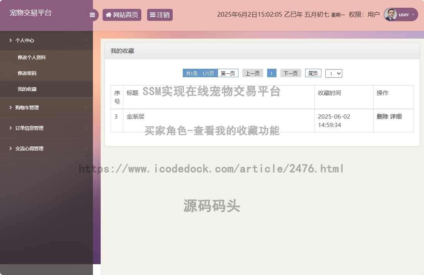Click right arrow beside 交流心得管理
This screenshot has height=275, width=424.
tap(86, 149)
